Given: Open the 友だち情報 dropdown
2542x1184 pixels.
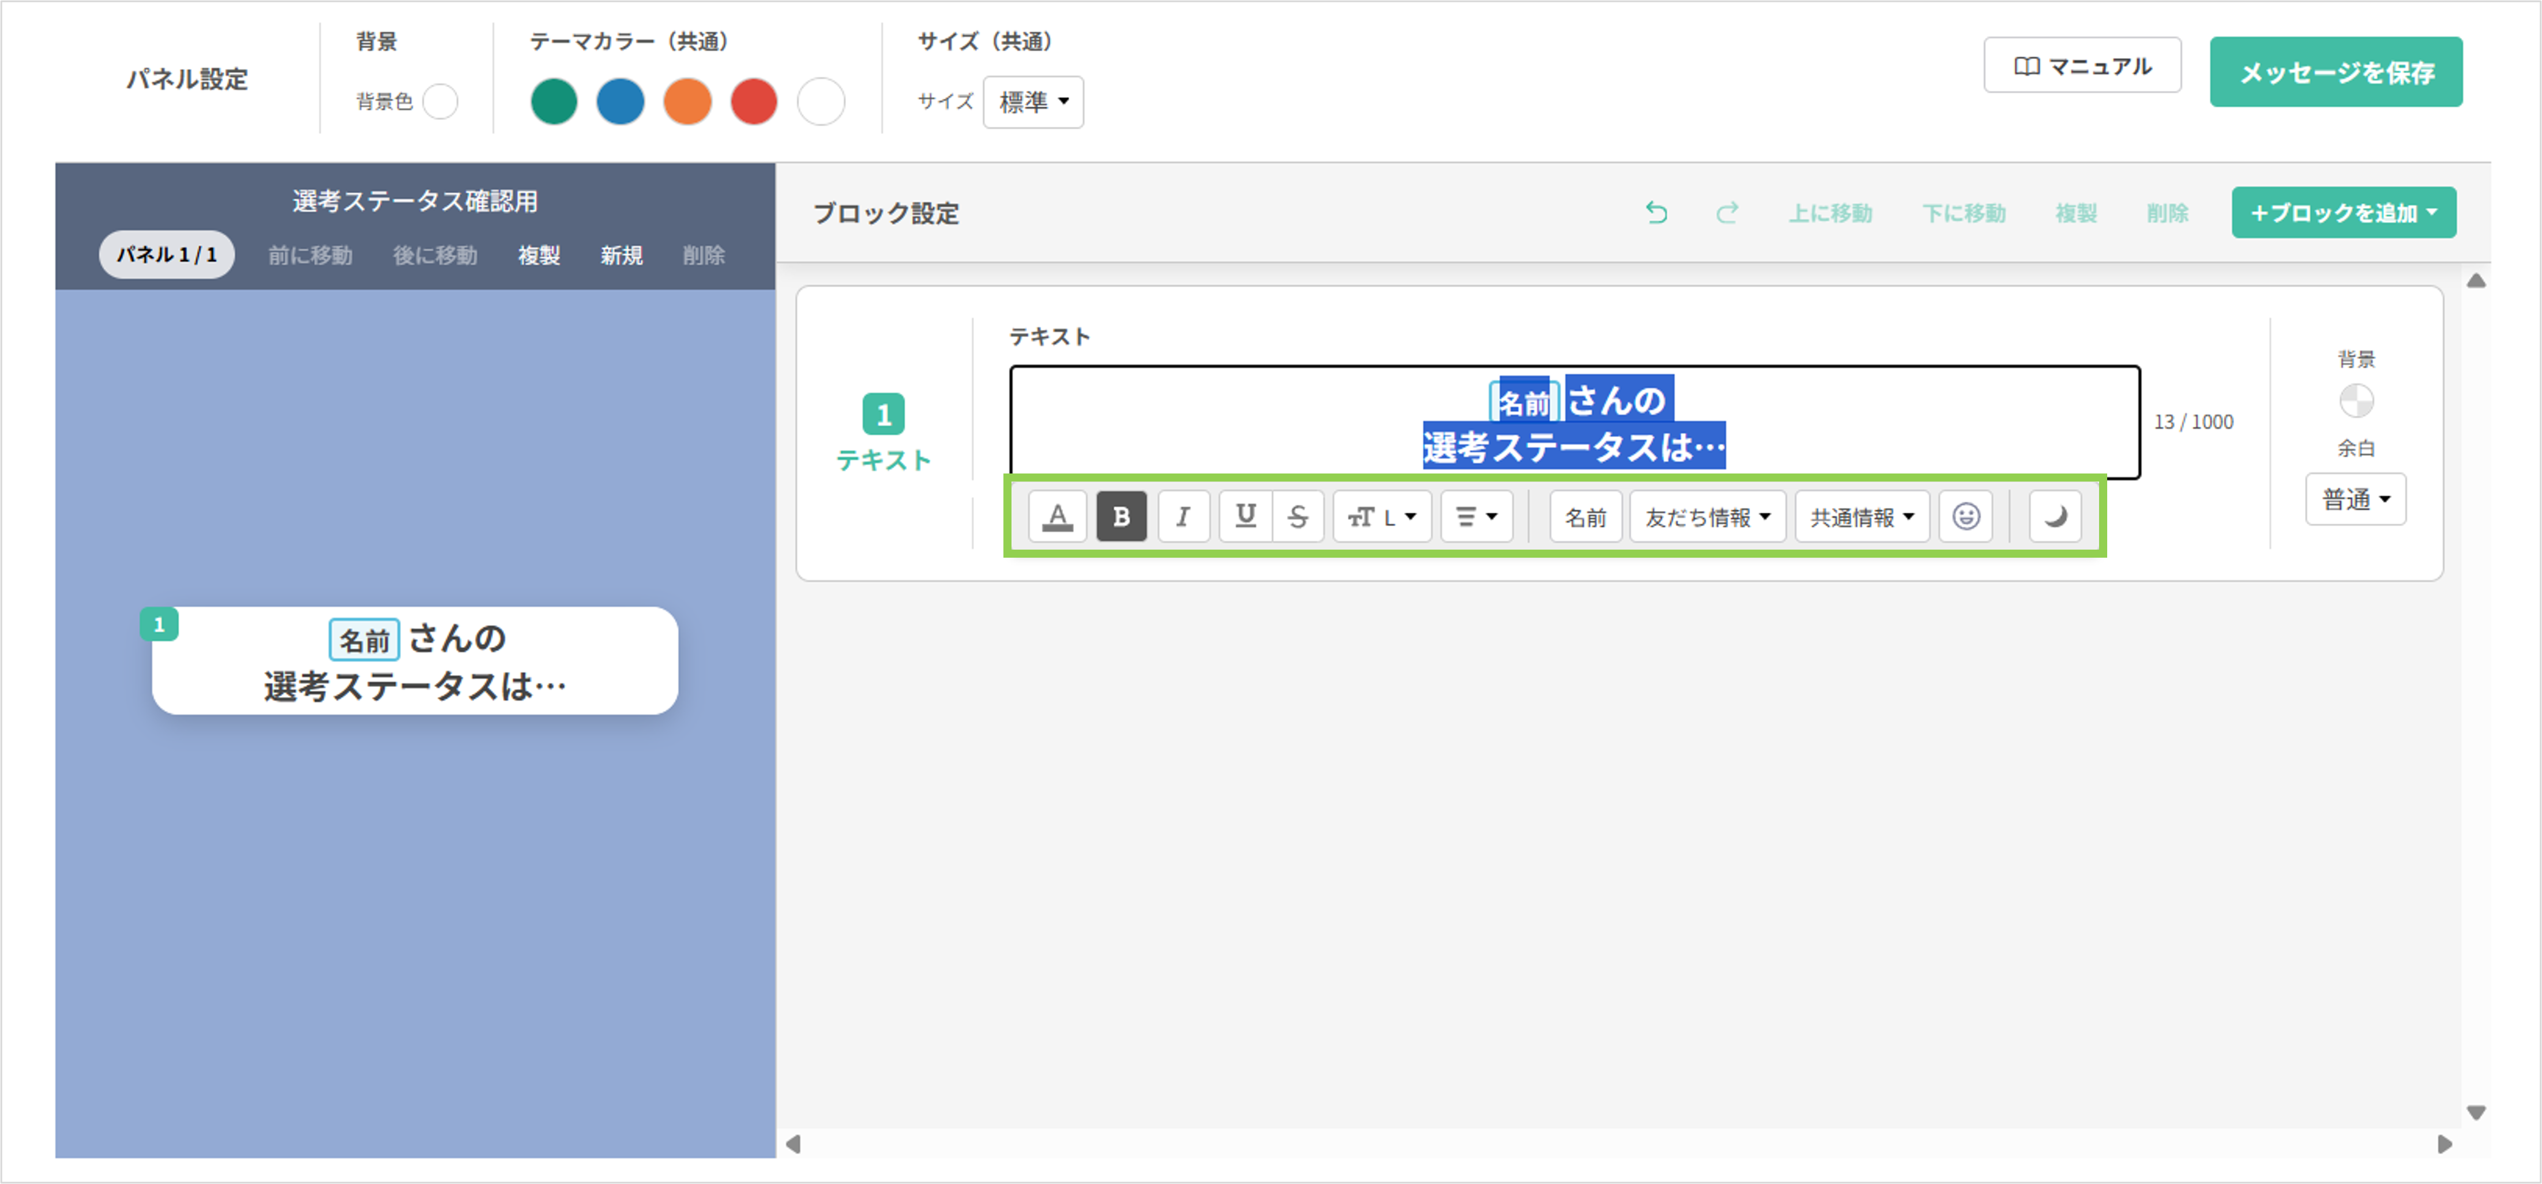Looking at the screenshot, I should pos(1706,515).
